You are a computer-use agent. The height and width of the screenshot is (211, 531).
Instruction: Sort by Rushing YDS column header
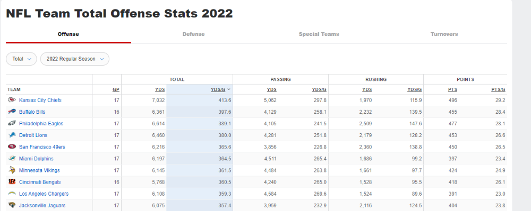point(367,89)
